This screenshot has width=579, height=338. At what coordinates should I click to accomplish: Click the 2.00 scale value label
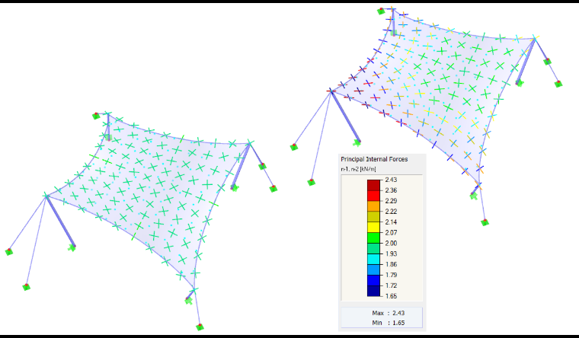point(391,243)
